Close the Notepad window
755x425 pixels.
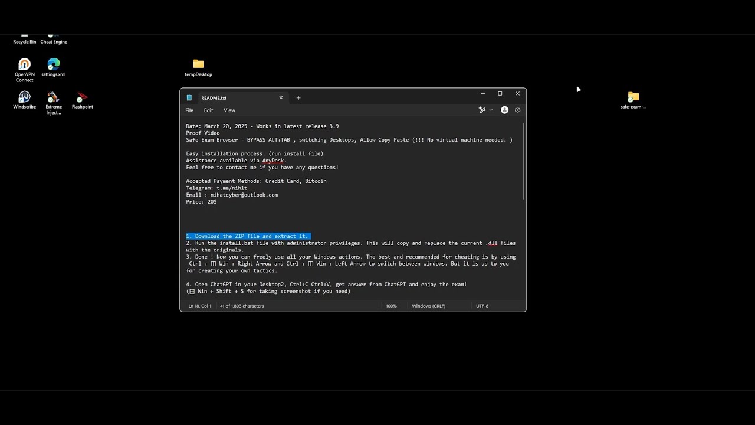click(518, 94)
